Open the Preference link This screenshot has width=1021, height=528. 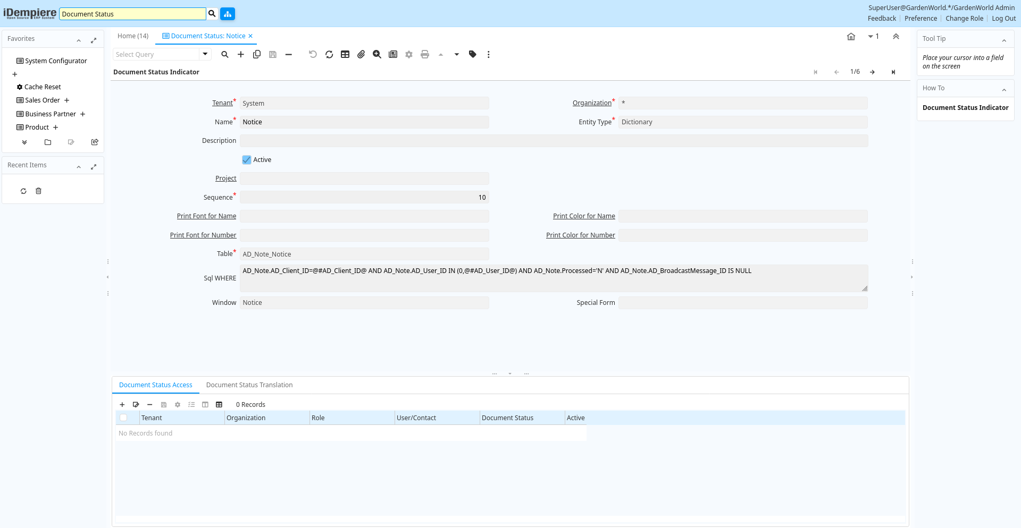pyautogui.click(x=920, y=19)
